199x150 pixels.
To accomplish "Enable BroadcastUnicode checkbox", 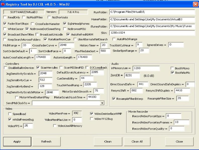I will pos(37,34).
